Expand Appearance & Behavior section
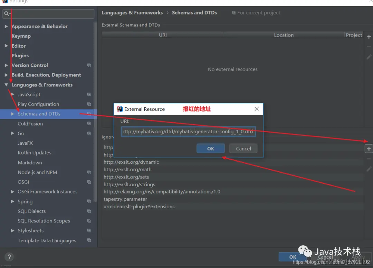373x268 pixels. point(6,26)
